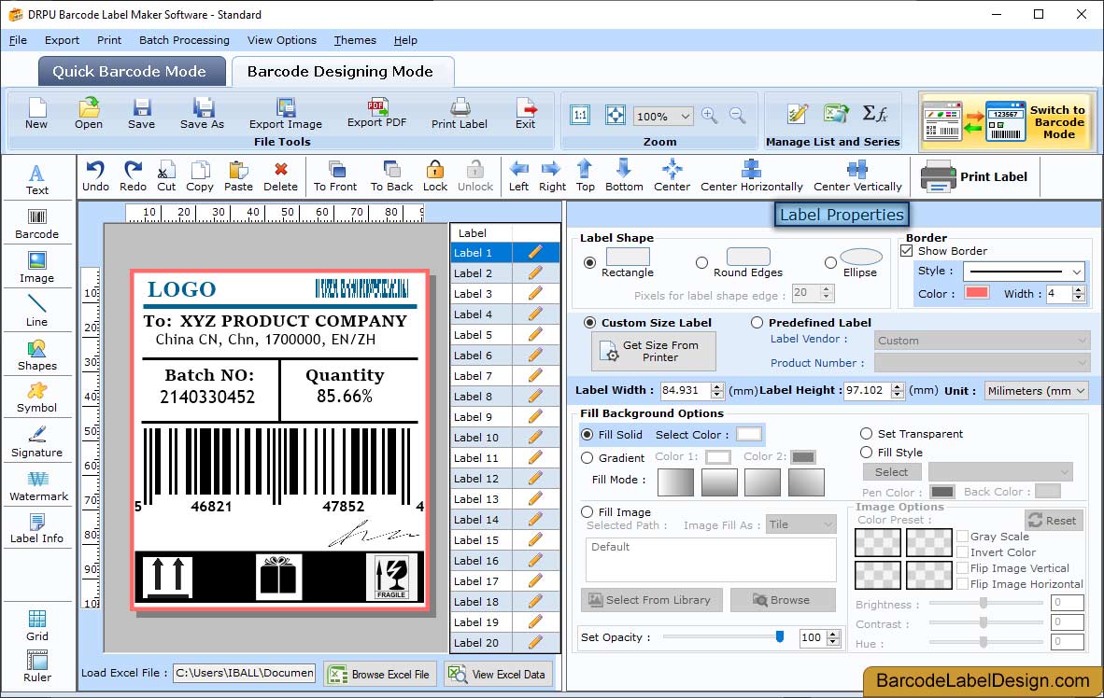The height and width of the screenshot is (698, 1104).
Task: Select Set Transparent background option
Action: (866, 433)
